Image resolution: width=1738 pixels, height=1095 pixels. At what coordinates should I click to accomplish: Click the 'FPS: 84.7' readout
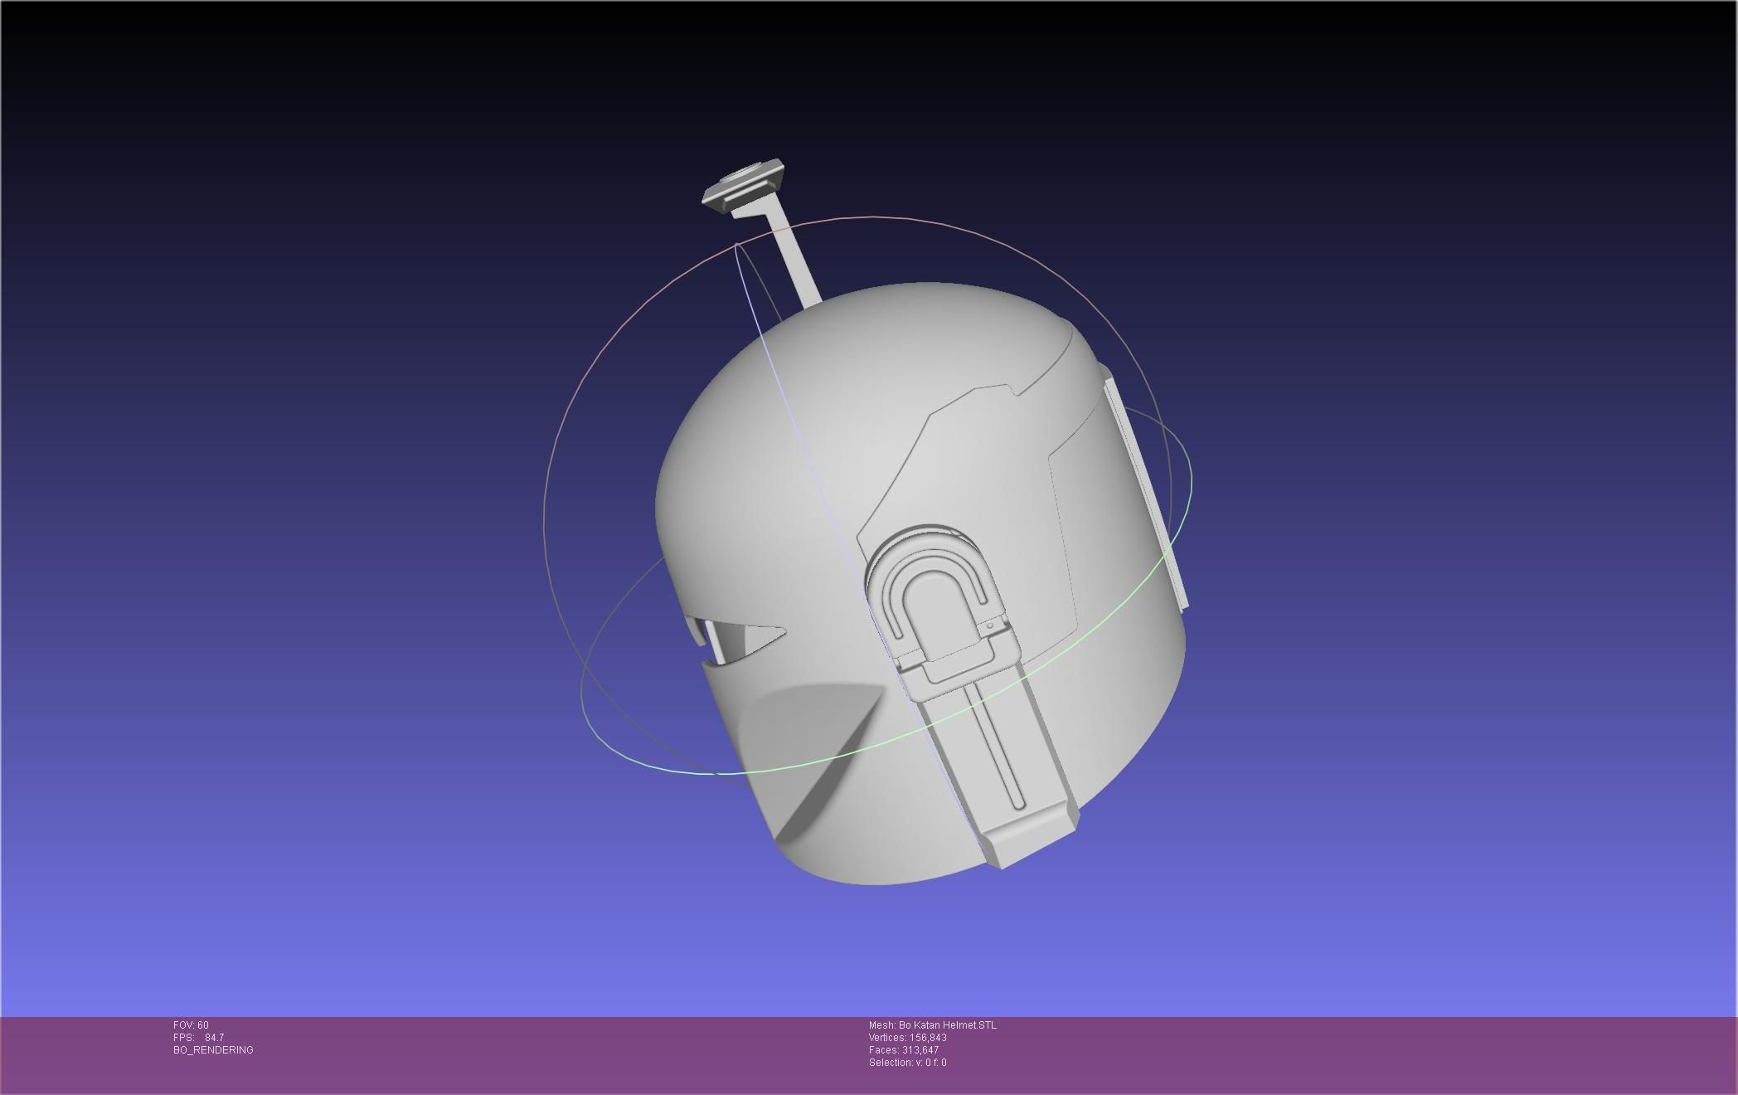click(198, 1038)
